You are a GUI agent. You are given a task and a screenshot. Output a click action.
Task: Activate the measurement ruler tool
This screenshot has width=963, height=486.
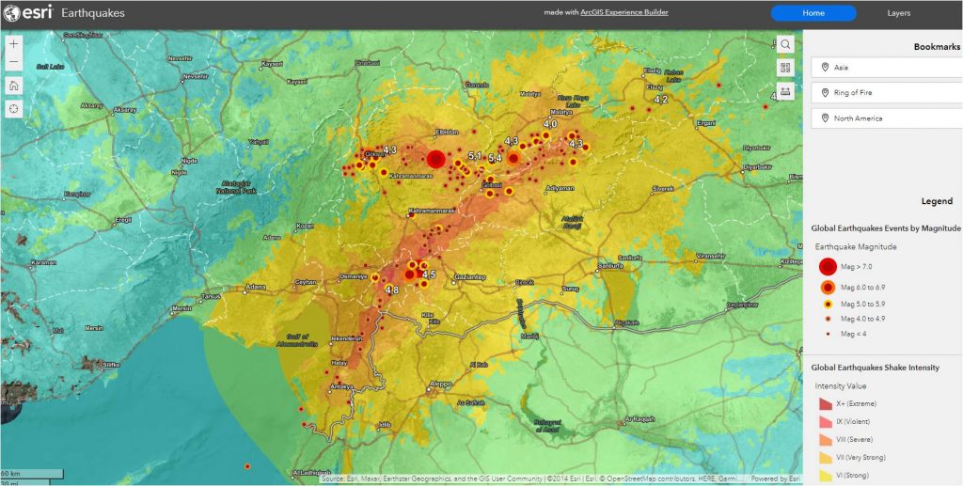click(785, 91)
